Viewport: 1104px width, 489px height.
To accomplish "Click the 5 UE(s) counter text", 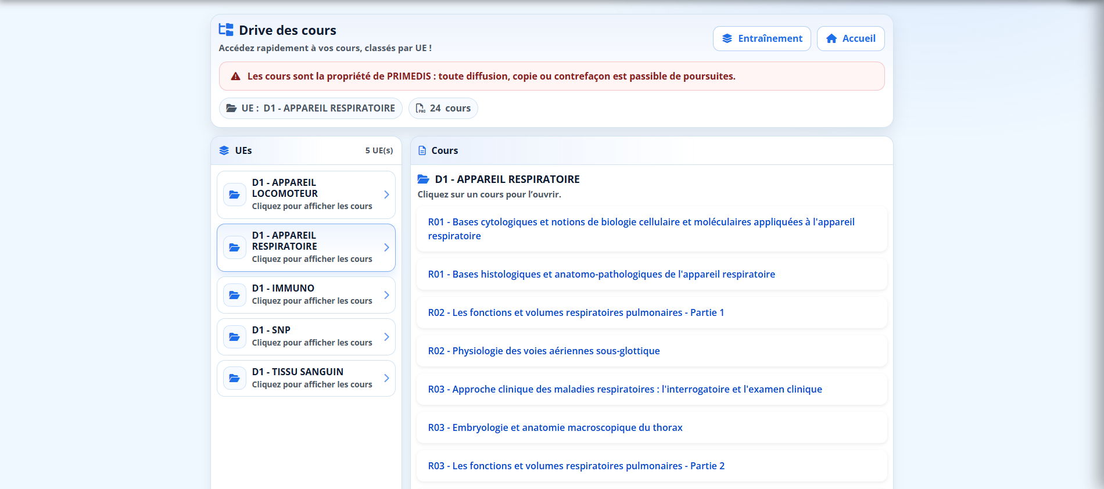I will tap(379, 150).
